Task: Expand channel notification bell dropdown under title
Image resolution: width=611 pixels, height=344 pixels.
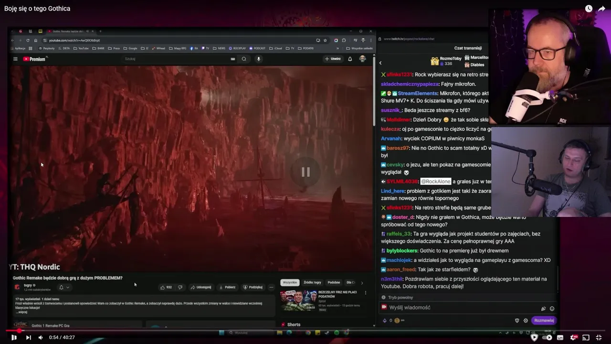Action: coord(64,287)
